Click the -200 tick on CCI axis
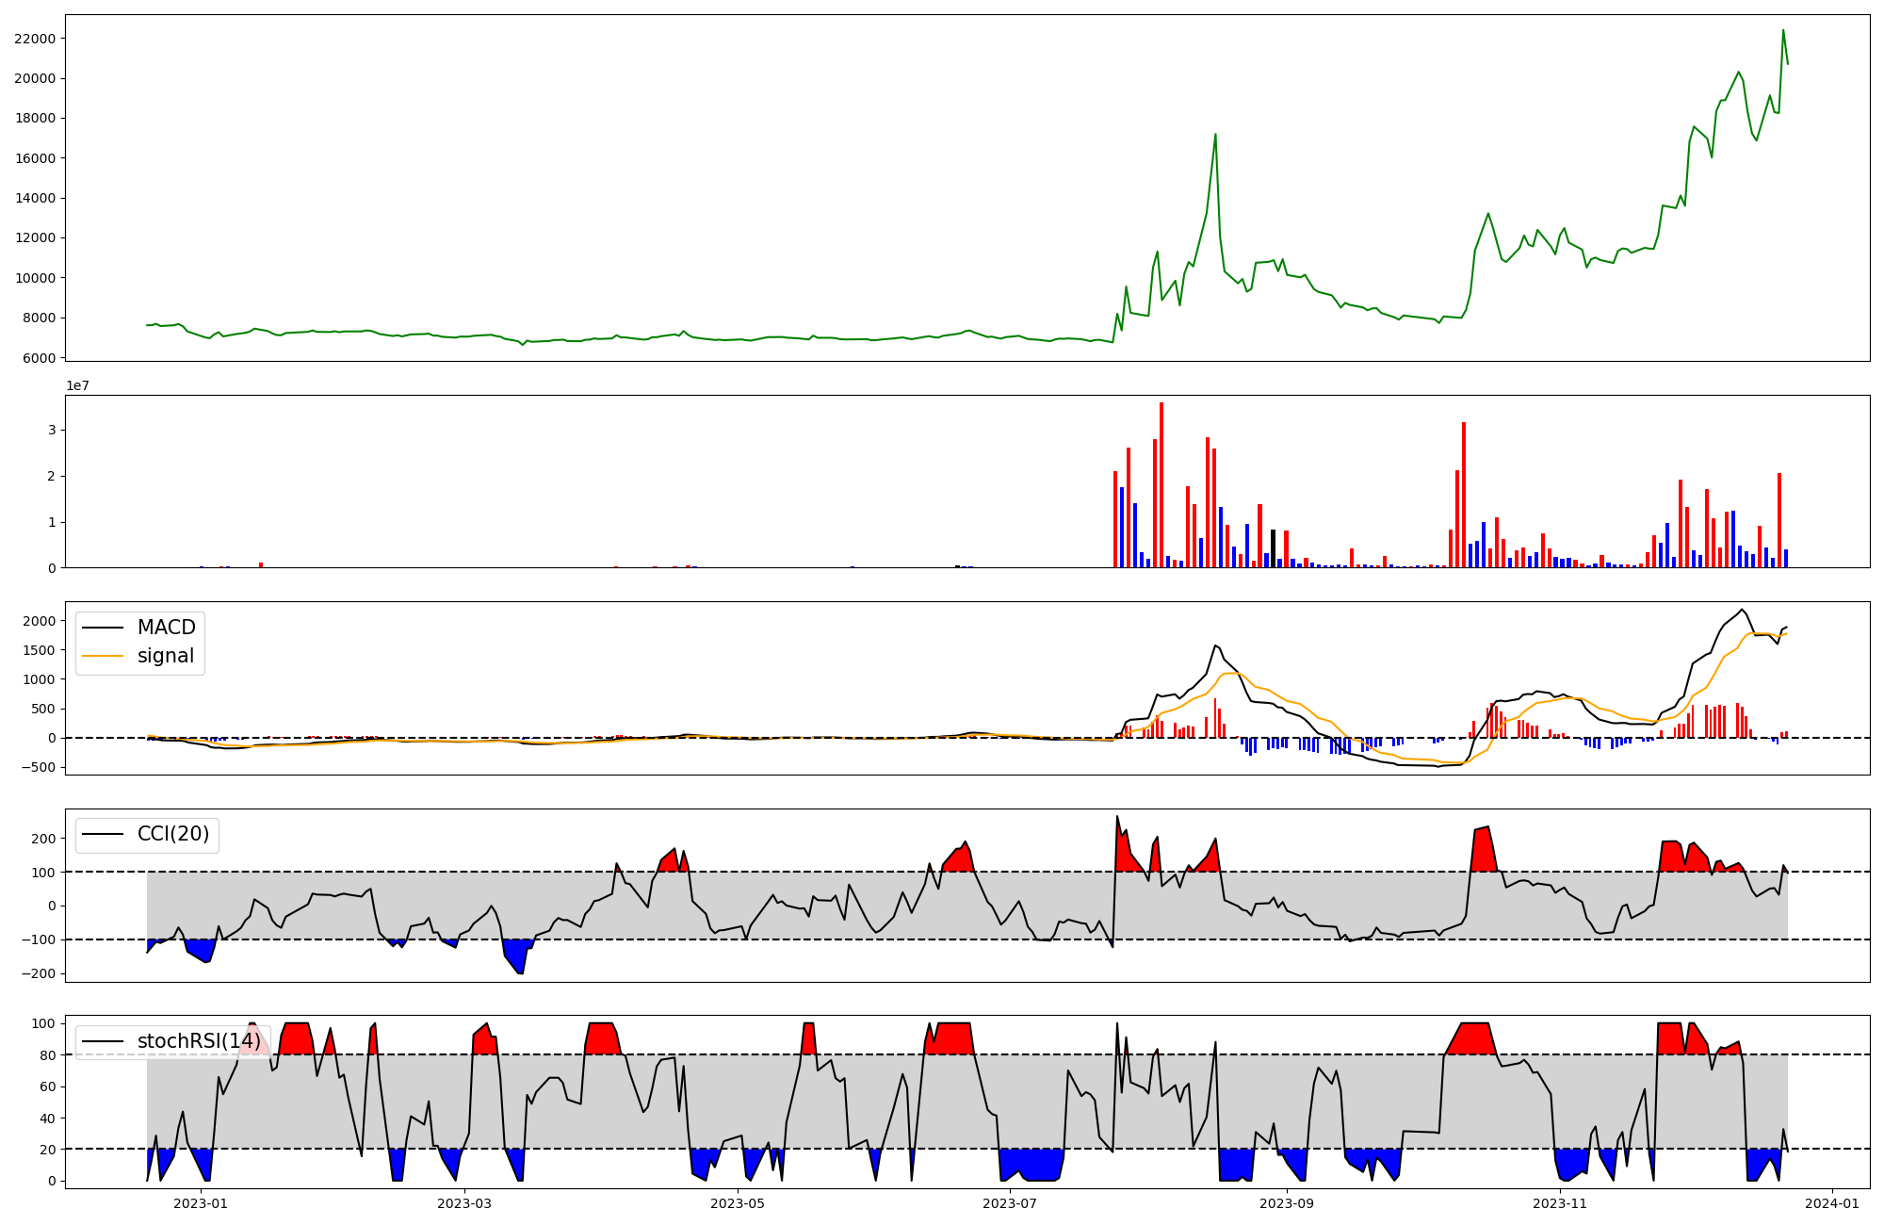 pos(38,974)
